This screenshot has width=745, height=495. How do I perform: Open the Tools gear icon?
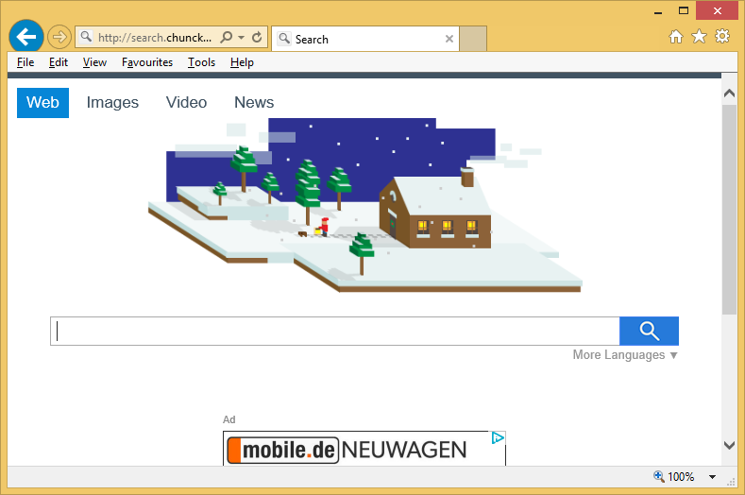[722, 37]
